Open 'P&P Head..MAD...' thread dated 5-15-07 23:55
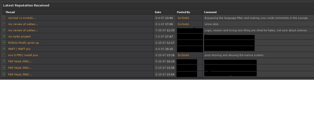 20,68
